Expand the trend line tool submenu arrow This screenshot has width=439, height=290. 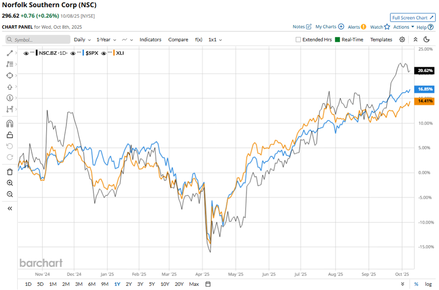coord(16,53)
